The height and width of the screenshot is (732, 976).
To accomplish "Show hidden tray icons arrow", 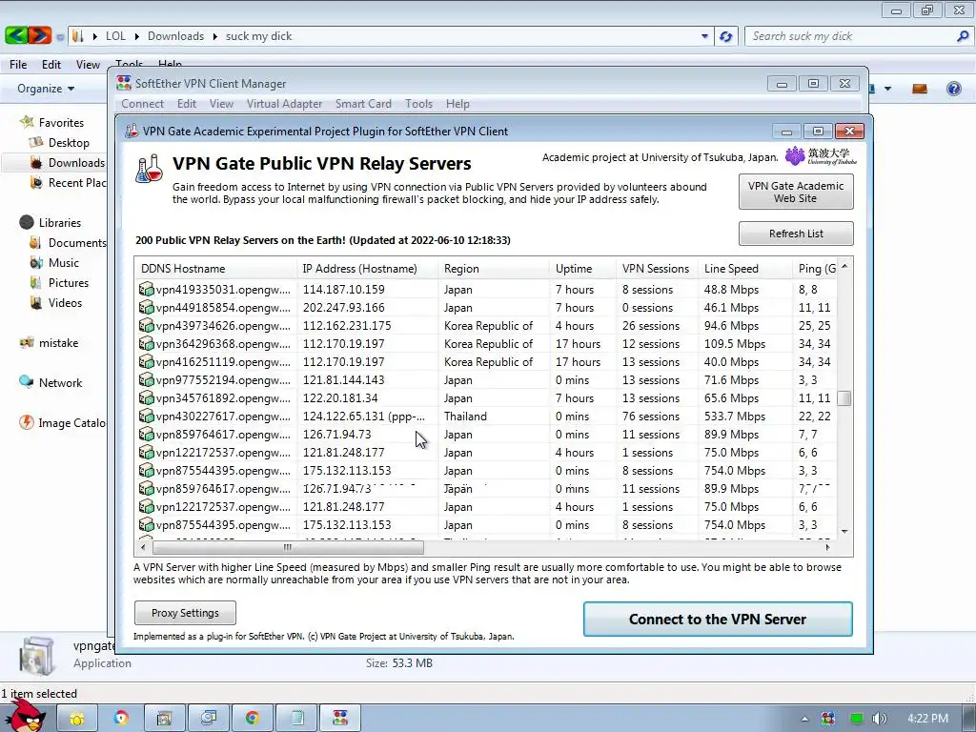I will pyautogui.click(x=804, y=719).
